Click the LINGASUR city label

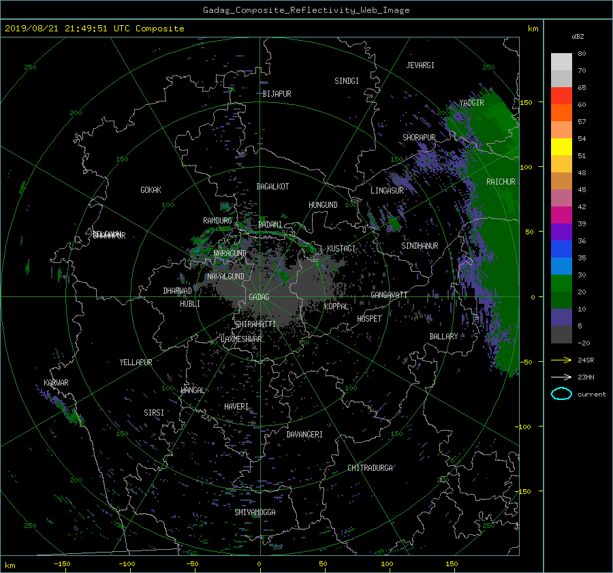[387, 191]
